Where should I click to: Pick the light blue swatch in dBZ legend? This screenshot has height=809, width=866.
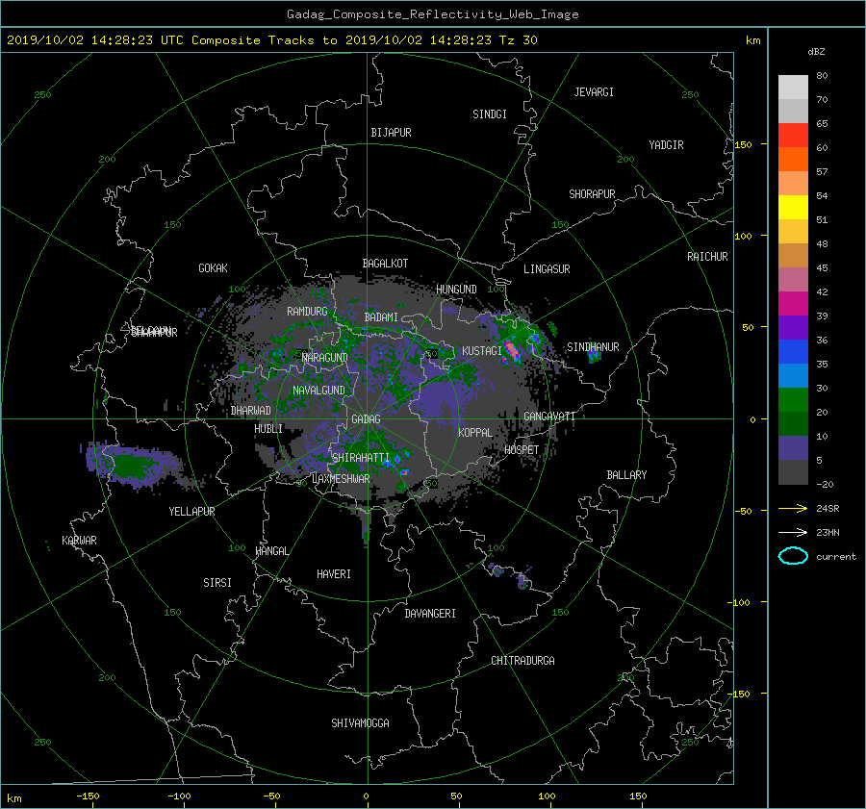coord(793,375)
